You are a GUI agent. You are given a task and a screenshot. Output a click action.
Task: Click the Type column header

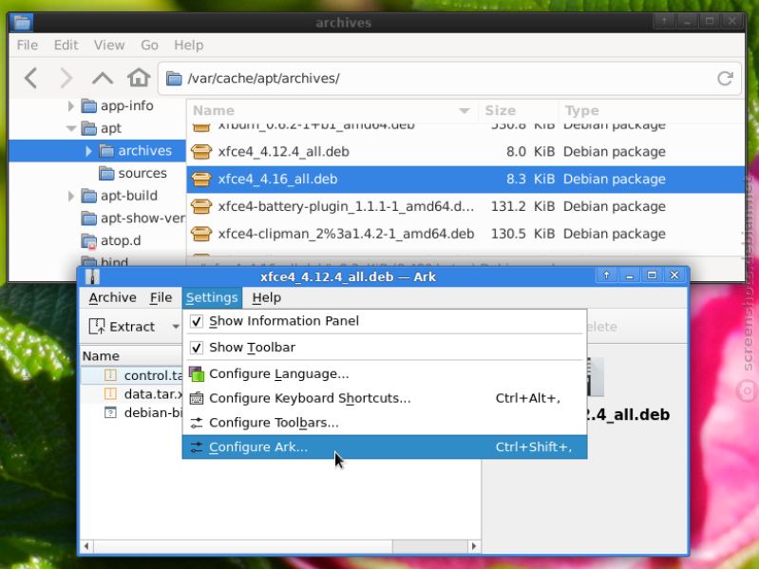pyautogui.click(x=651, y=111)
